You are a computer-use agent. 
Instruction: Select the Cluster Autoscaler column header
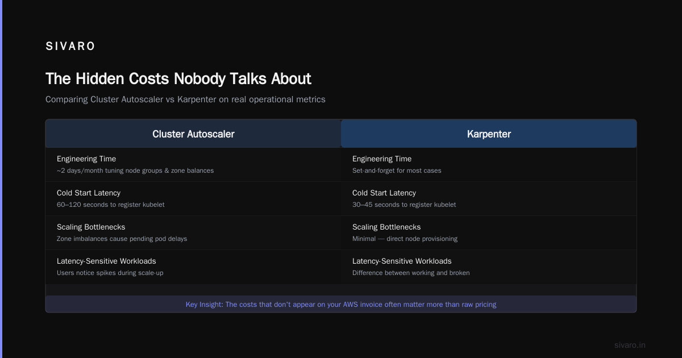coord(193,134)
